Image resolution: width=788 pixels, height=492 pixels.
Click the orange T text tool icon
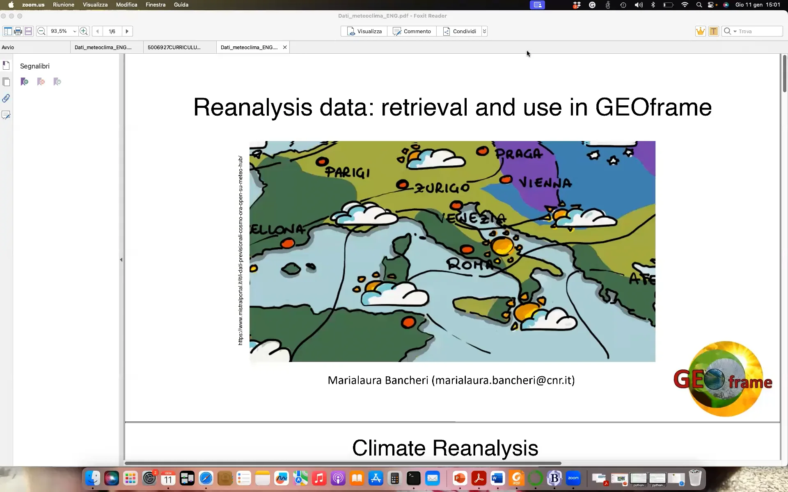(x=714, y=31)
